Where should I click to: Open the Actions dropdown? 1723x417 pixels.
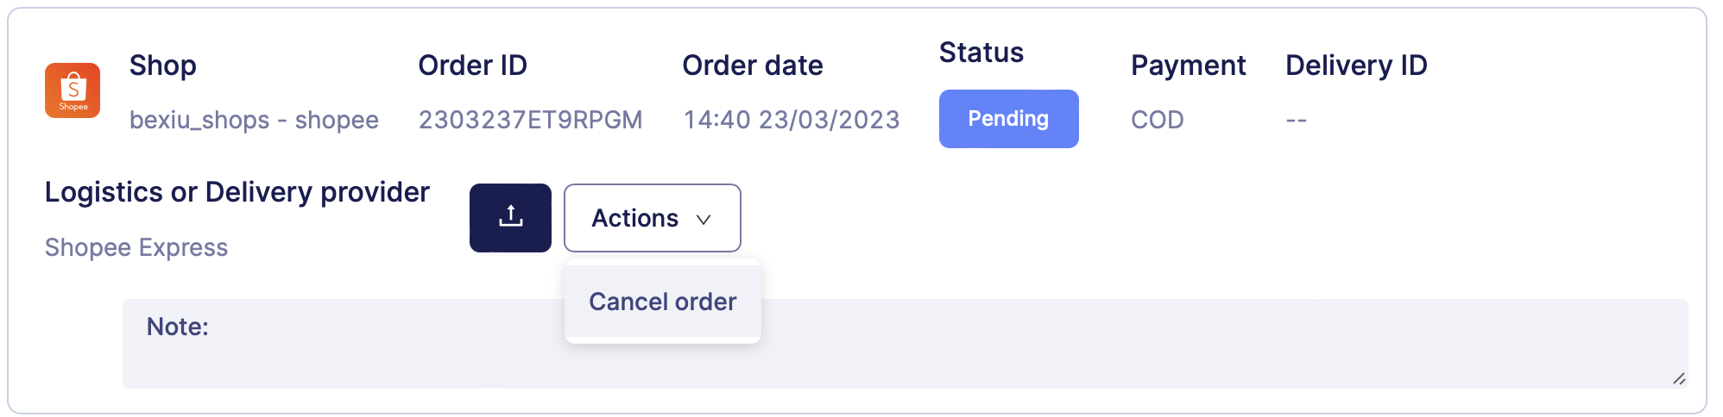pos(652,218)
